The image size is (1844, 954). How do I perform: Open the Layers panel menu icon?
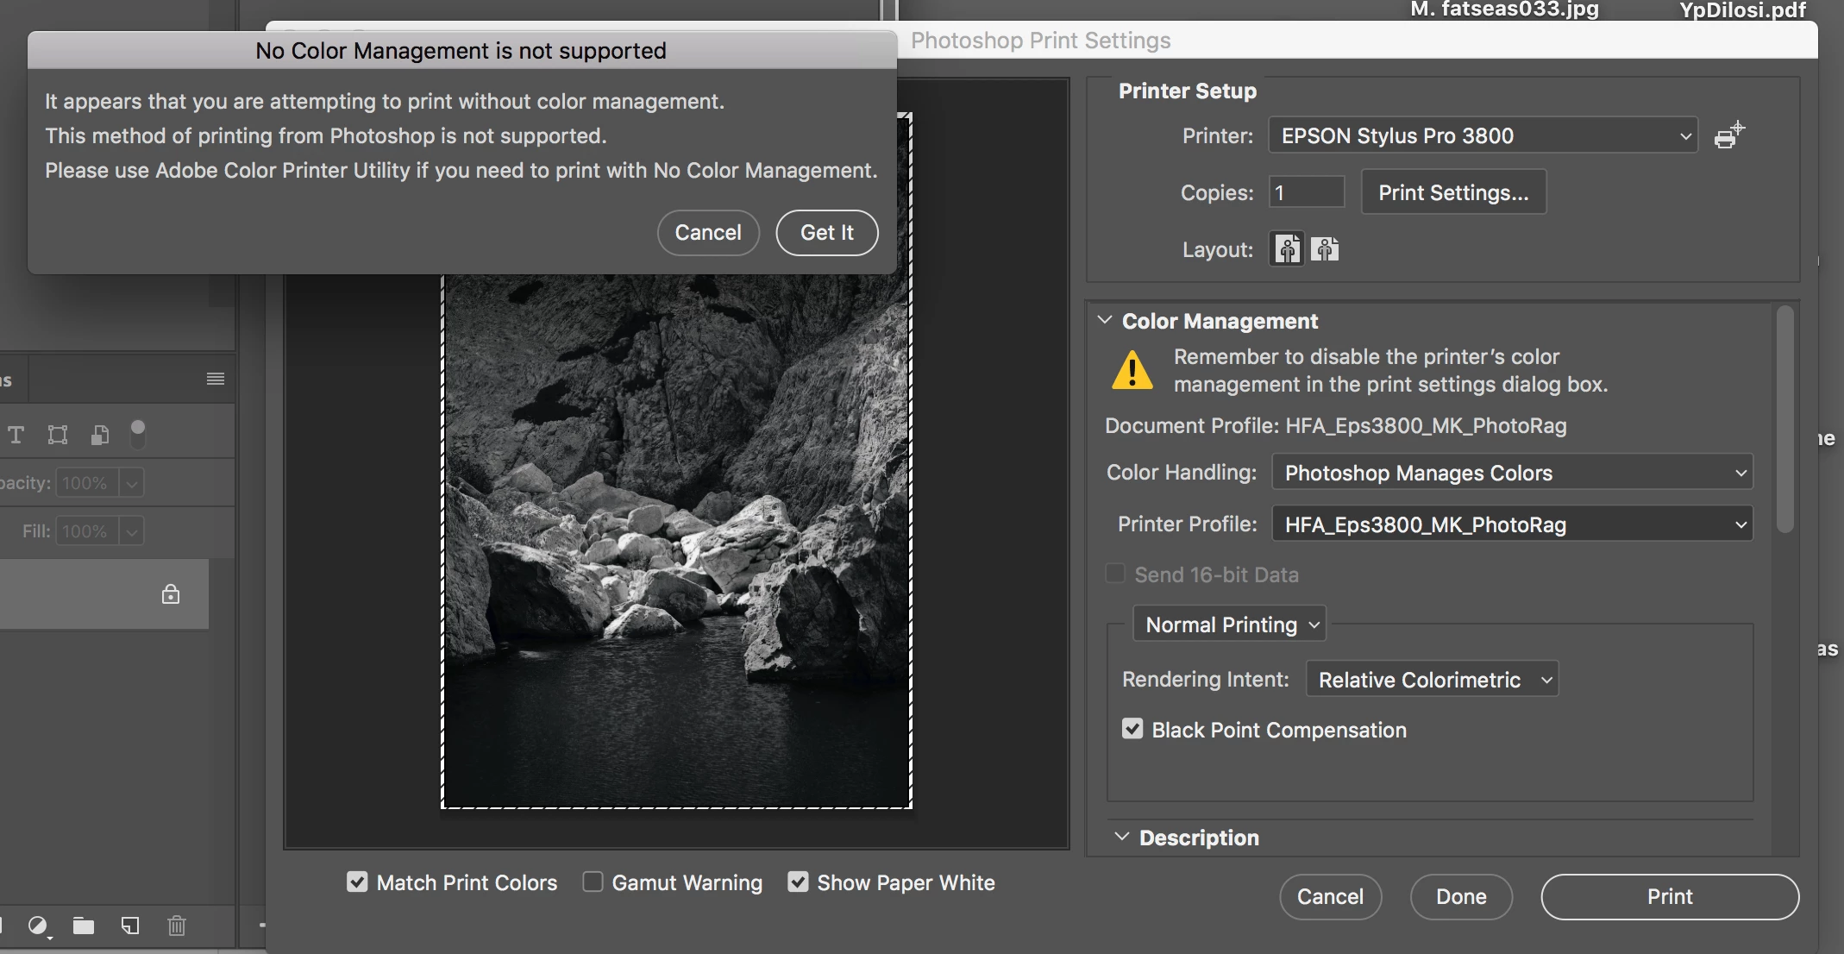(216, 379)
